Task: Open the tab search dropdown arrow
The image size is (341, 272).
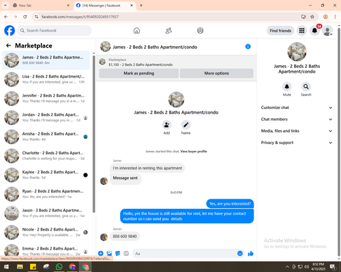Action: pyautogui.click(x=5, y=5)
